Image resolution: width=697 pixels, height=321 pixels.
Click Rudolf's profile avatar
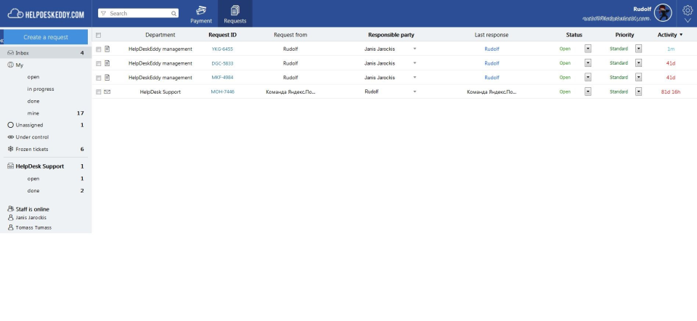point(662,12)
